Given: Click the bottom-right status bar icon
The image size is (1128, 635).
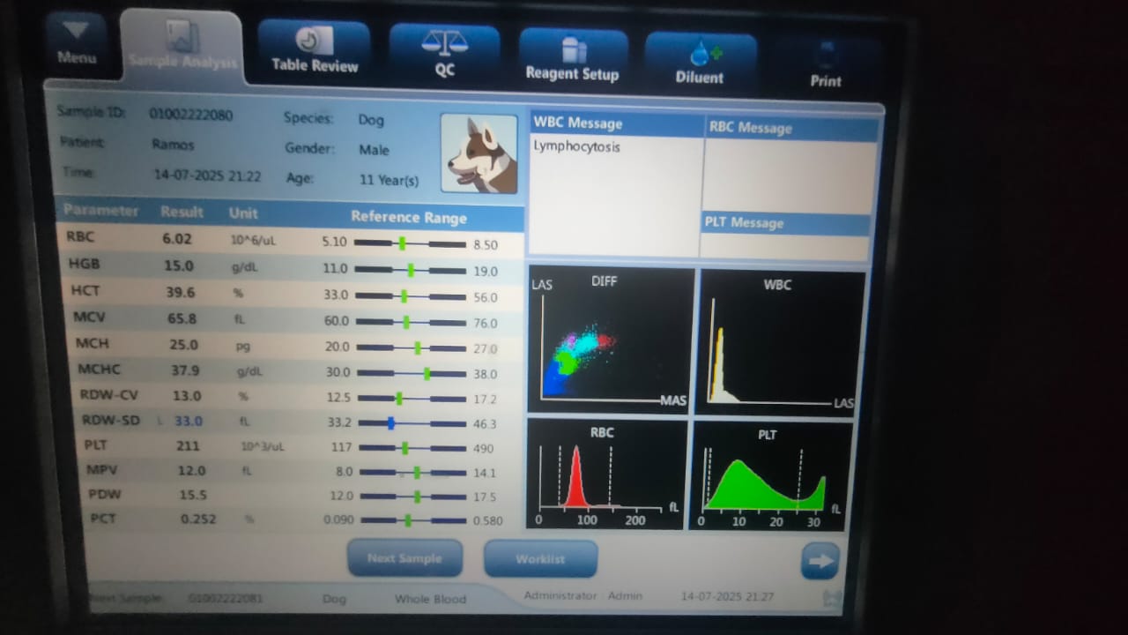Looking at the screenshot, I should [831, 599].
